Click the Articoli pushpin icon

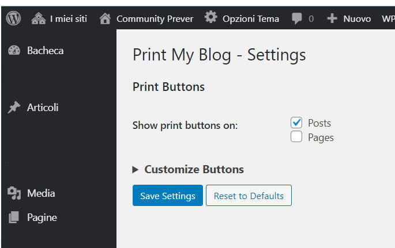pyautogui.click(x=14, y=108)
